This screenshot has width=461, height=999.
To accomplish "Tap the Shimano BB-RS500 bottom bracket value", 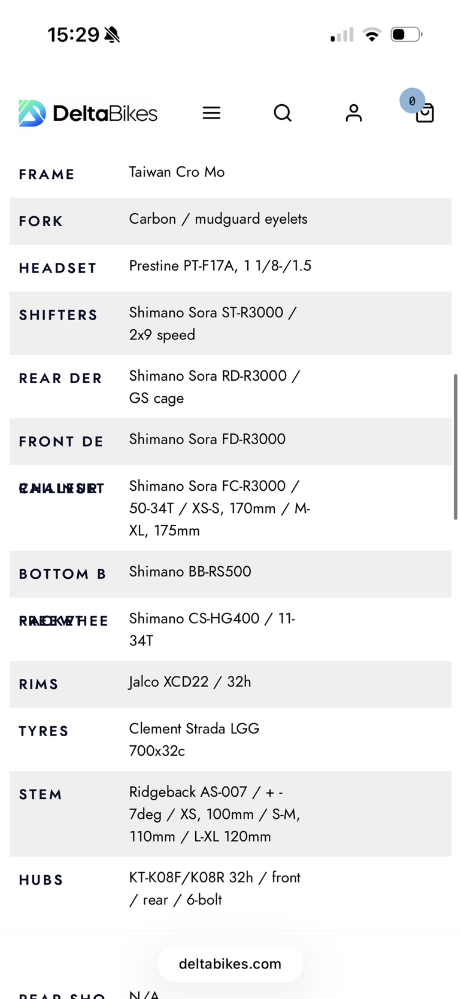I will 190,572.
